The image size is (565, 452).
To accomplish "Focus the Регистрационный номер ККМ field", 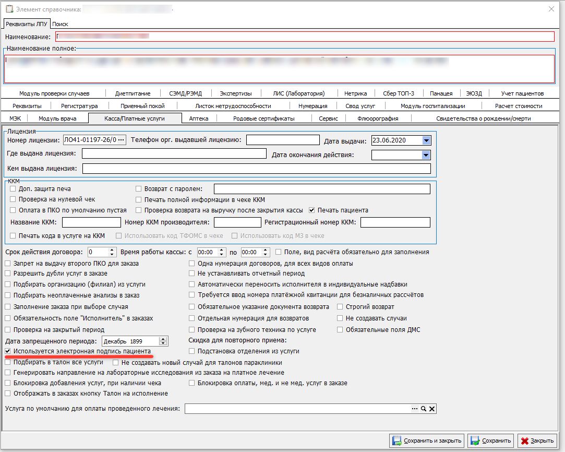I will tap(395, 222).
